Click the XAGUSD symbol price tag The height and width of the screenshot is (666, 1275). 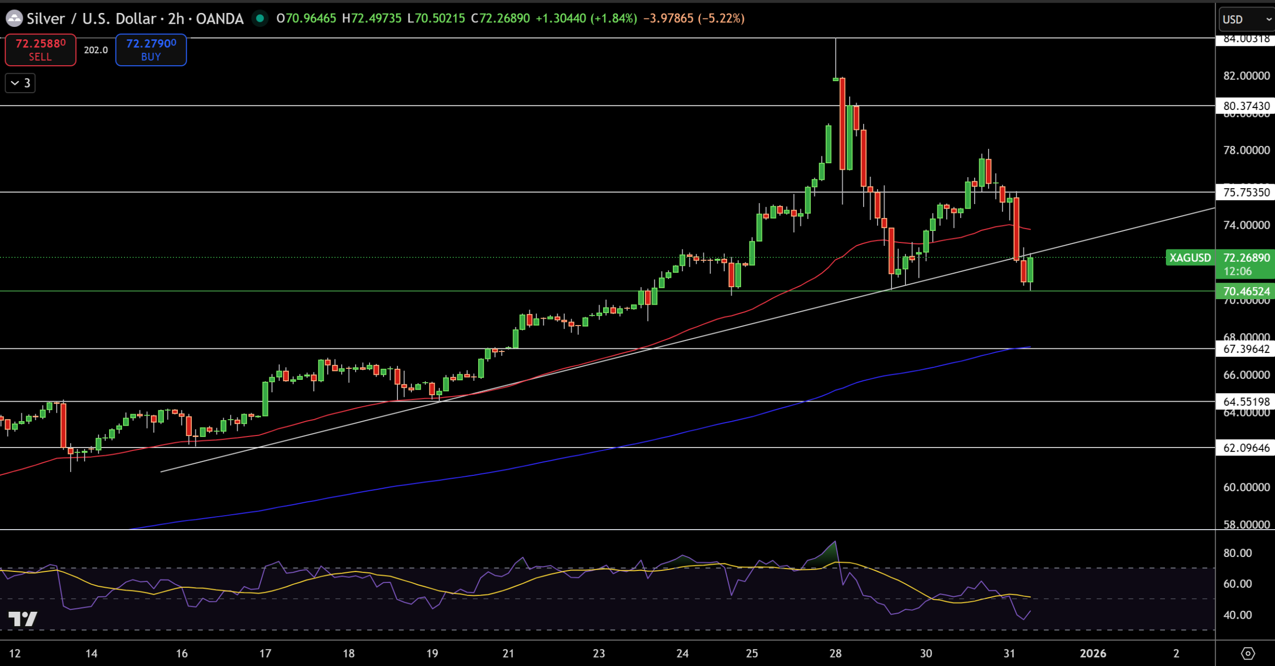(1190, 258)
